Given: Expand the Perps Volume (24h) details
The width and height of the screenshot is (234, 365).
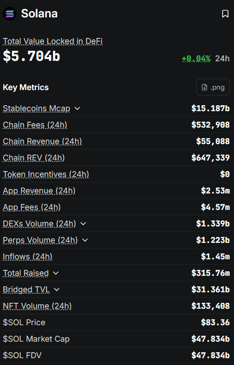Looking at the screenshot, I should tap(85, 240).
